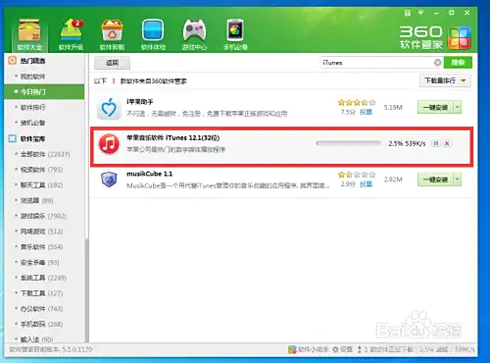
Task: Open the 游戏中心 game center tab
Action: (x=194, y=35)
